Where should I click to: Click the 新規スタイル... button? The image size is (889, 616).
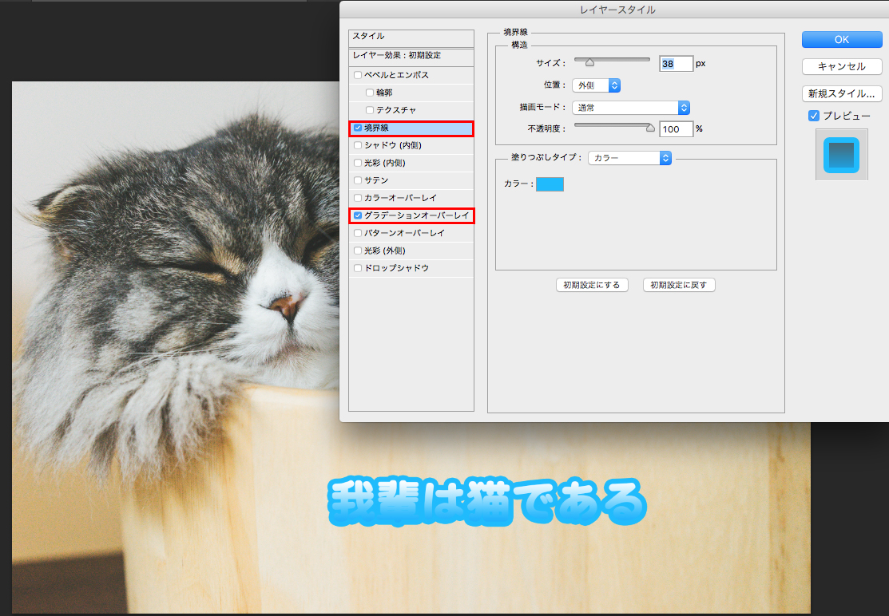click(841, 93)
